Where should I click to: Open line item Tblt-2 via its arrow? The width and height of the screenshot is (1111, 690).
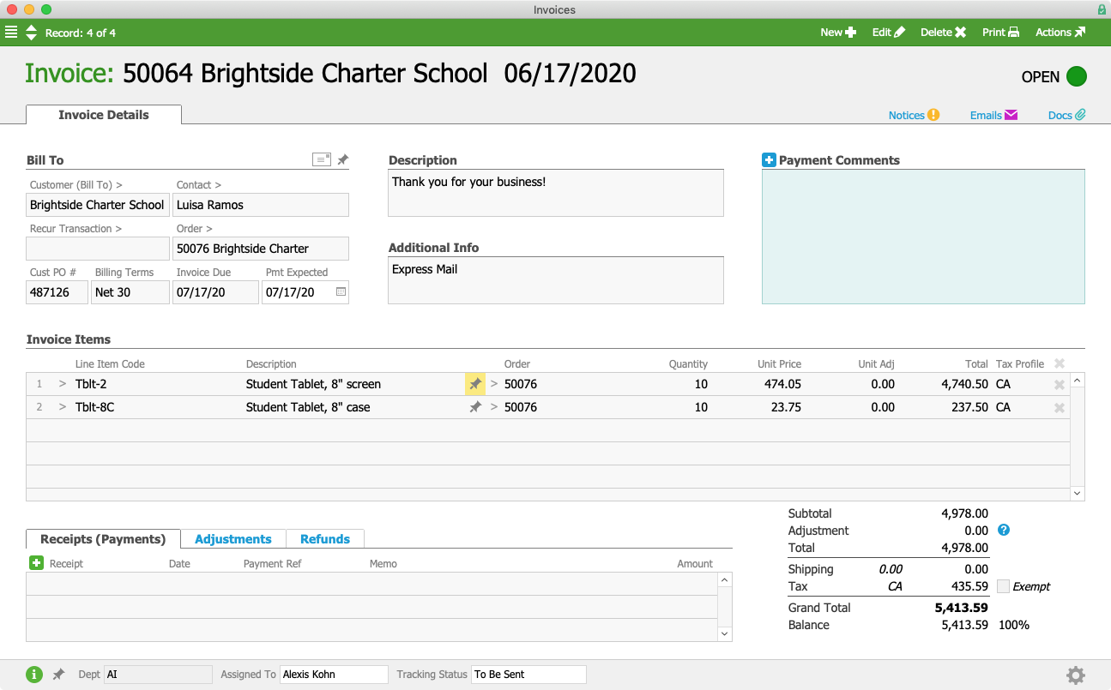[x=62, y=384]
